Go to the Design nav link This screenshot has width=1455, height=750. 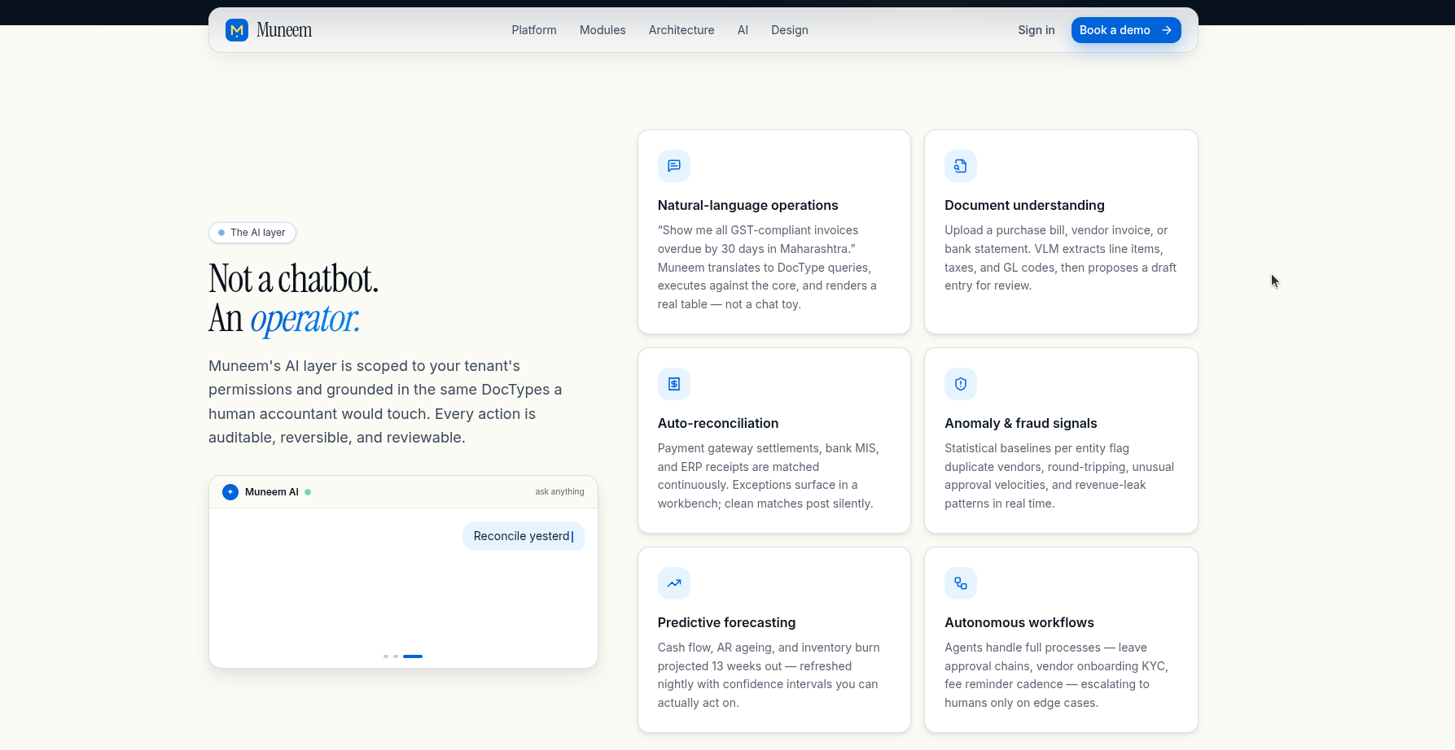pyautogui.click(x=790, y=30)
